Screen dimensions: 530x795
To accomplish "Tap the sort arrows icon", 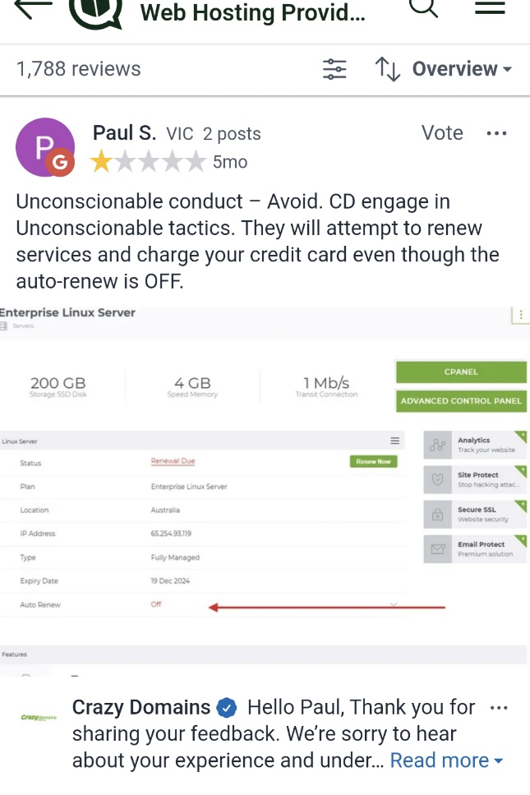I will [388, 69].
